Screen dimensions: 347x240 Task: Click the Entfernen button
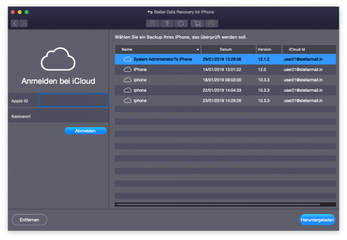click(x=29, y=220)
